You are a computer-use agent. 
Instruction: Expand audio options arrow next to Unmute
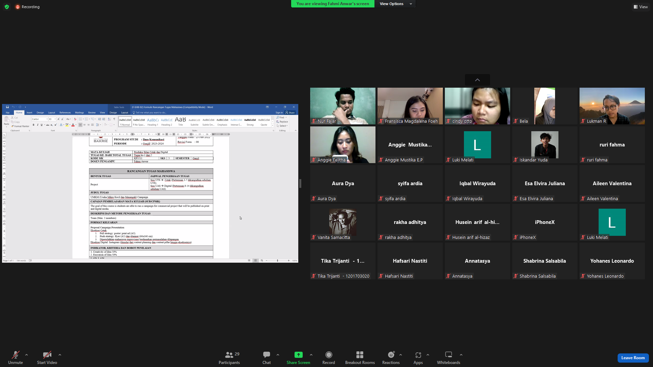click(x=27, y=355)
